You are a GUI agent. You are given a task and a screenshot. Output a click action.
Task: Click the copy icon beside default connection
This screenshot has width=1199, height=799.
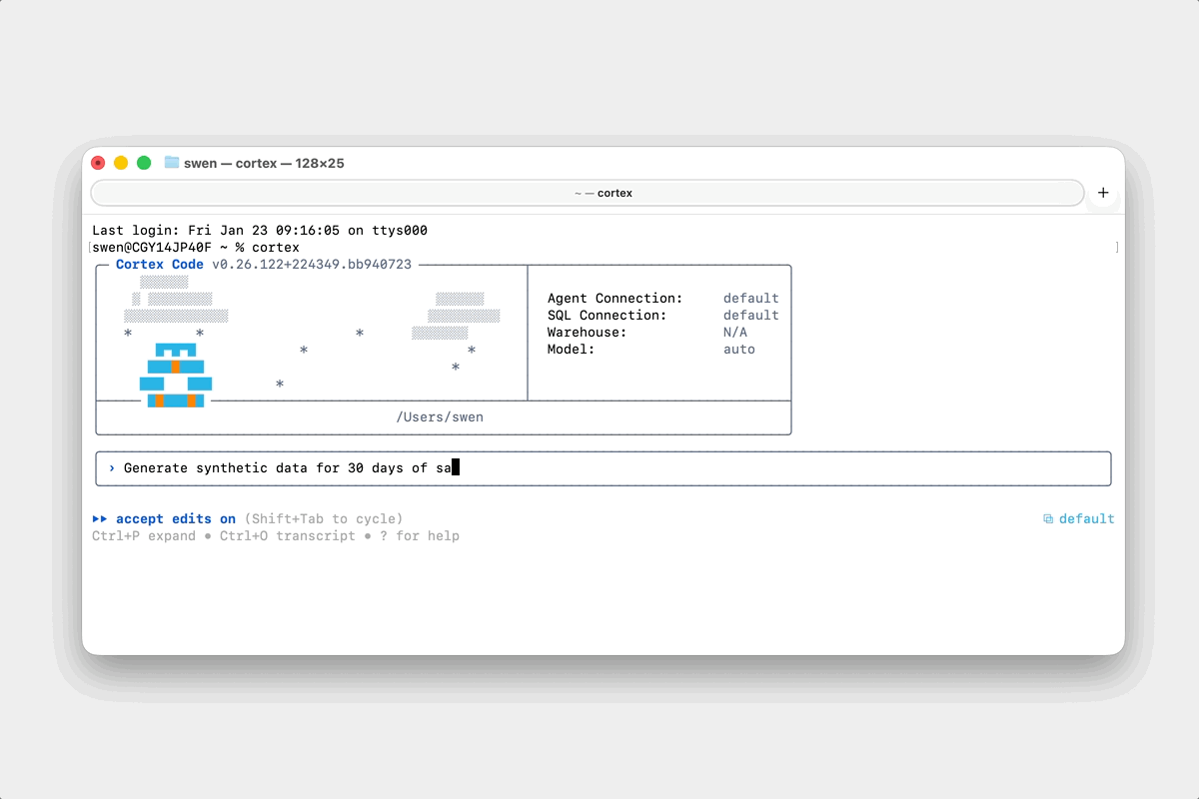pos(1048,519)
